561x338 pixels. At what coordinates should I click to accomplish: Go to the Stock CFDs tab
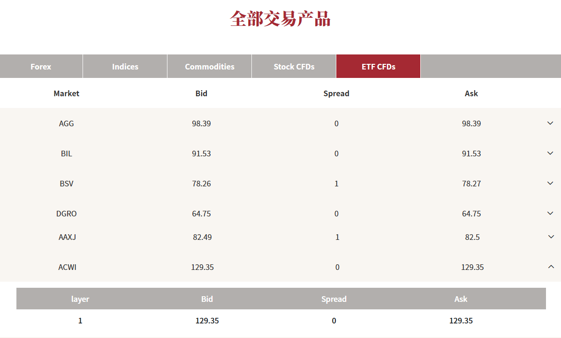point(294,66)
